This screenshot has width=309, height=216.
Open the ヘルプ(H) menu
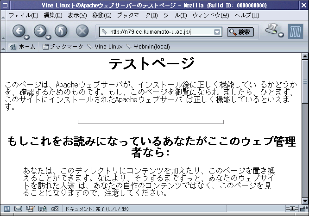tap(247, 15)
